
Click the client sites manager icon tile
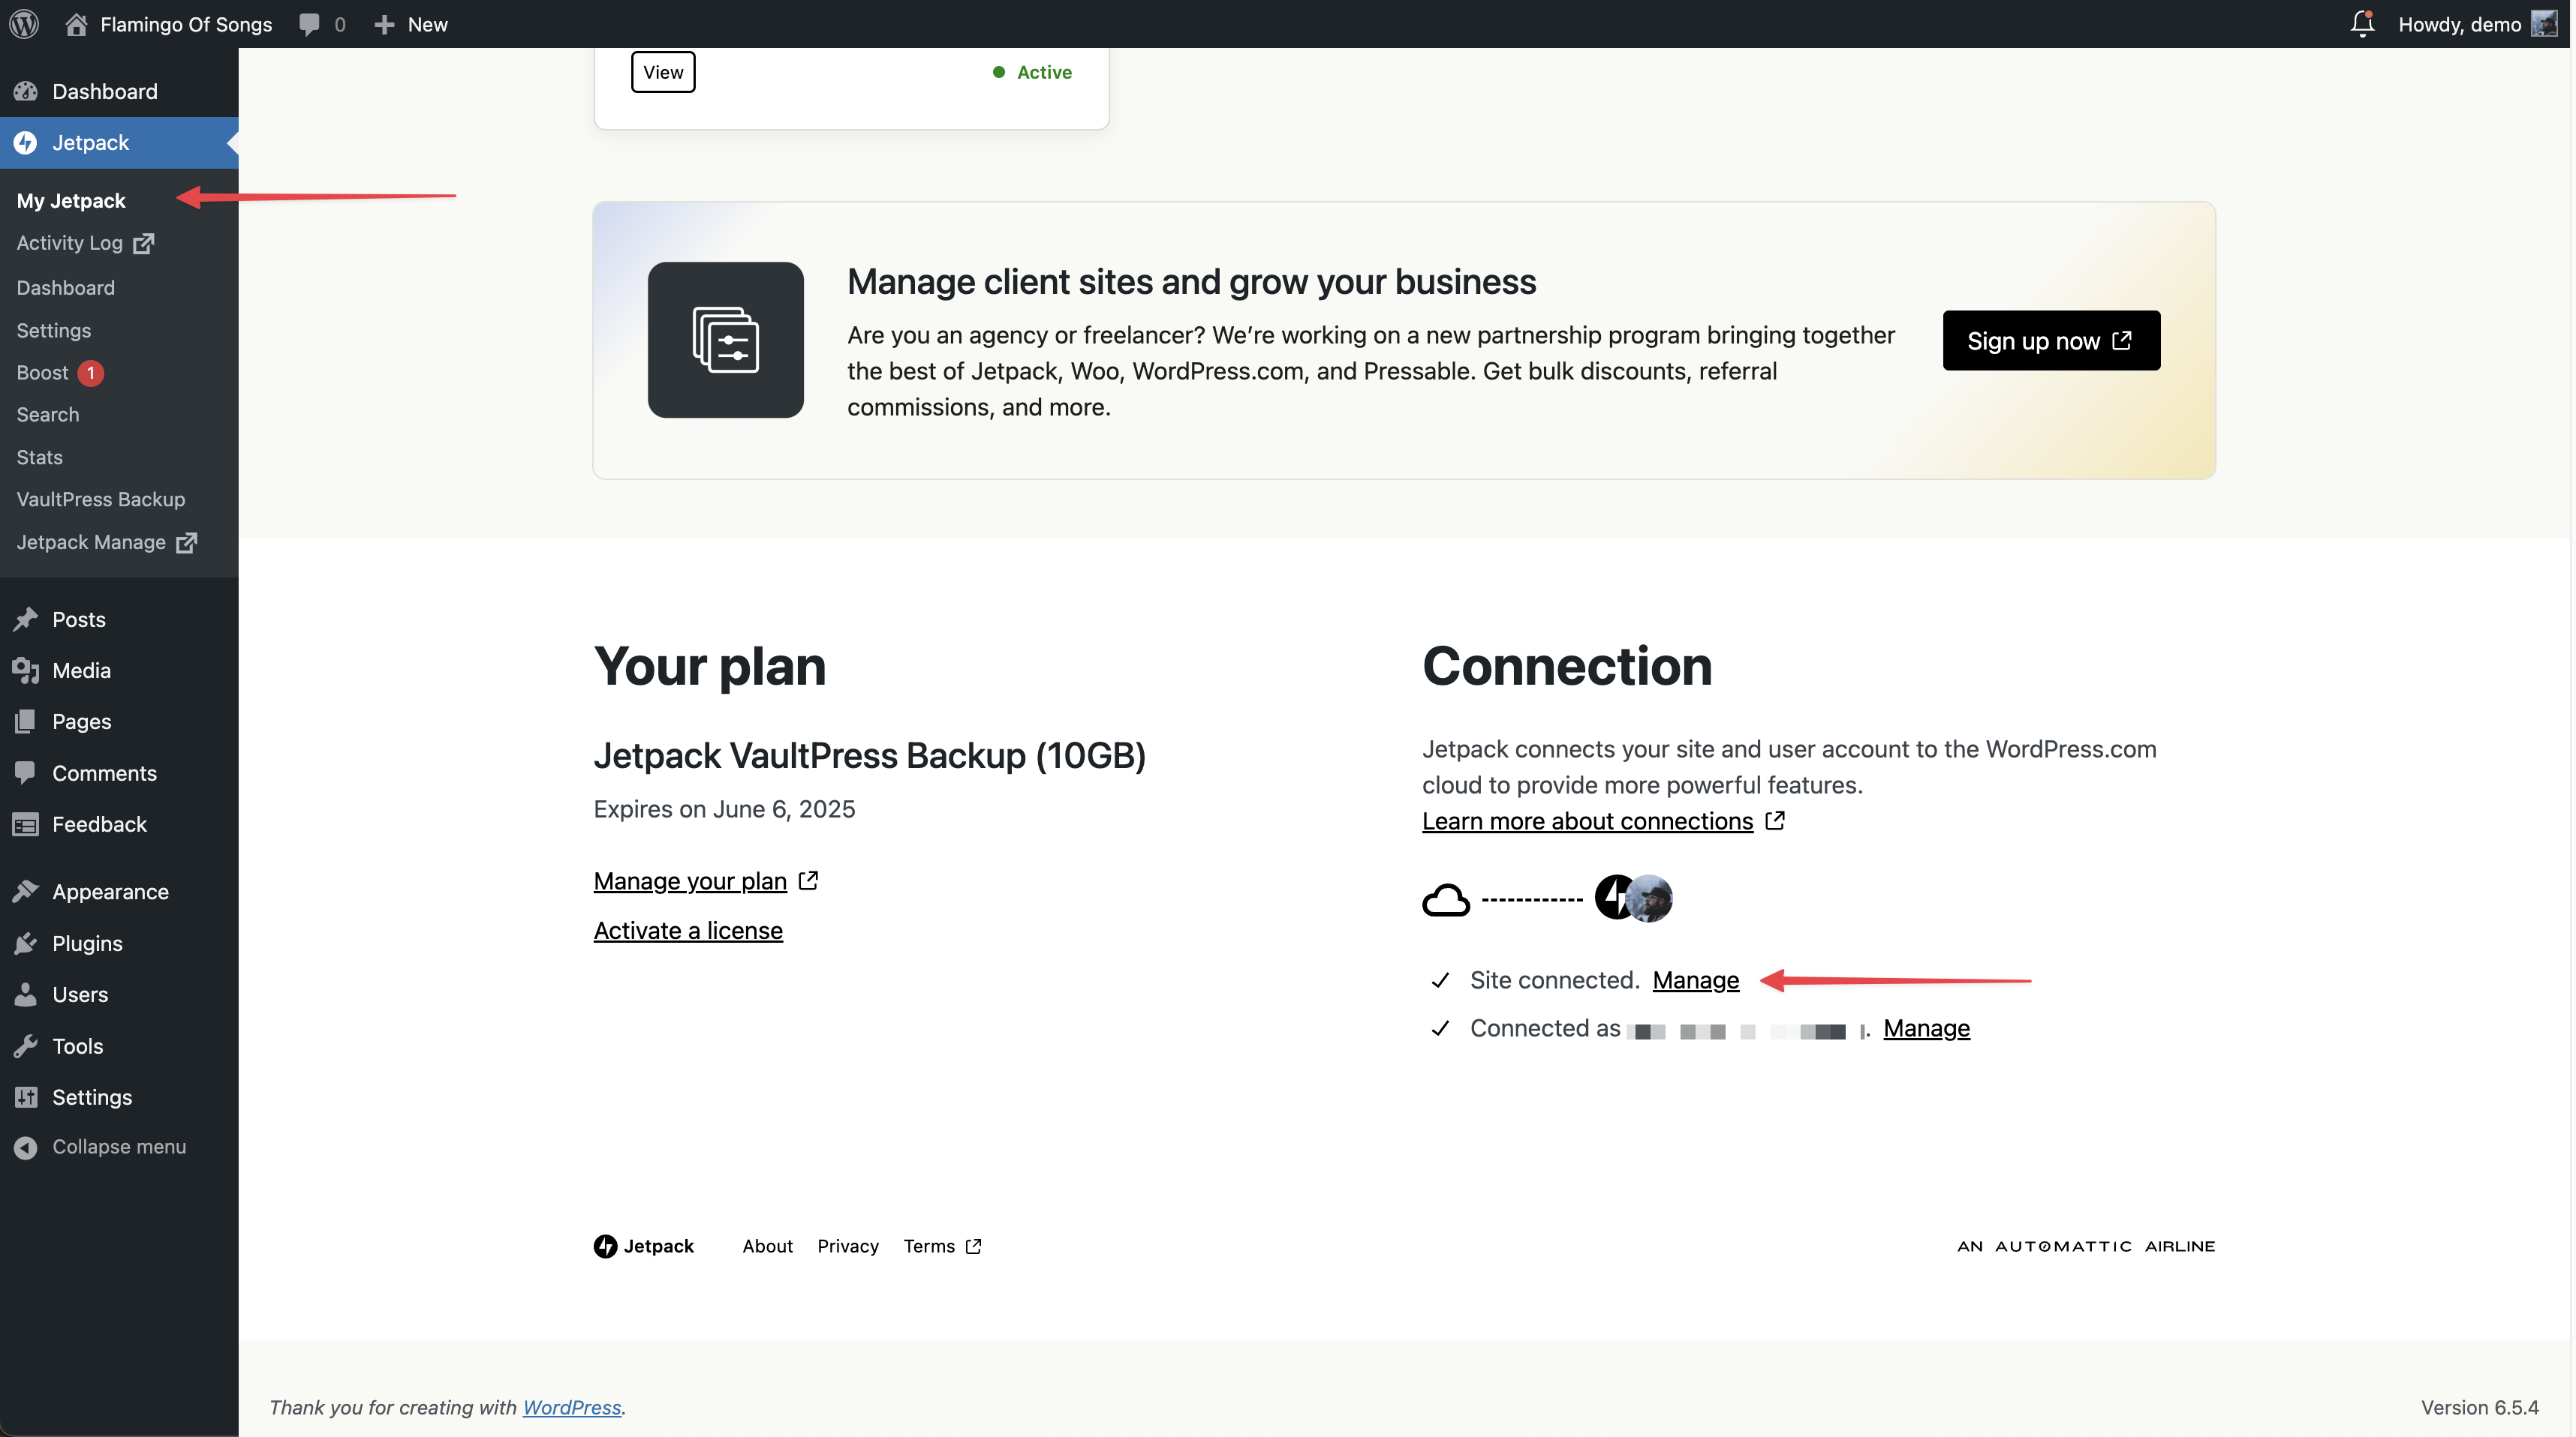coord(725,340)
